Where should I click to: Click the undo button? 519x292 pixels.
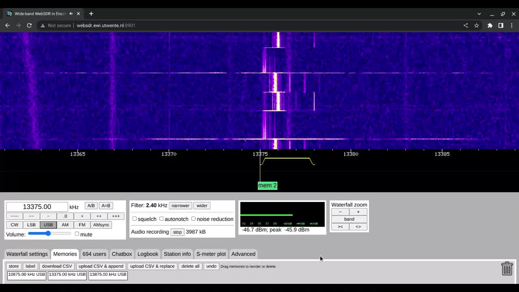coord(211,266)
